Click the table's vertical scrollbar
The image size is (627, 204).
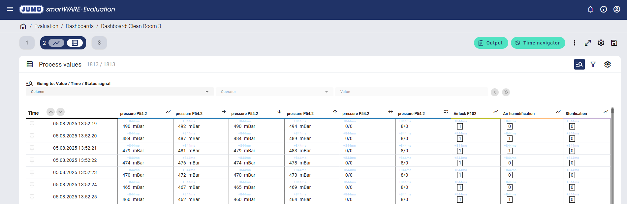[612, 155]
